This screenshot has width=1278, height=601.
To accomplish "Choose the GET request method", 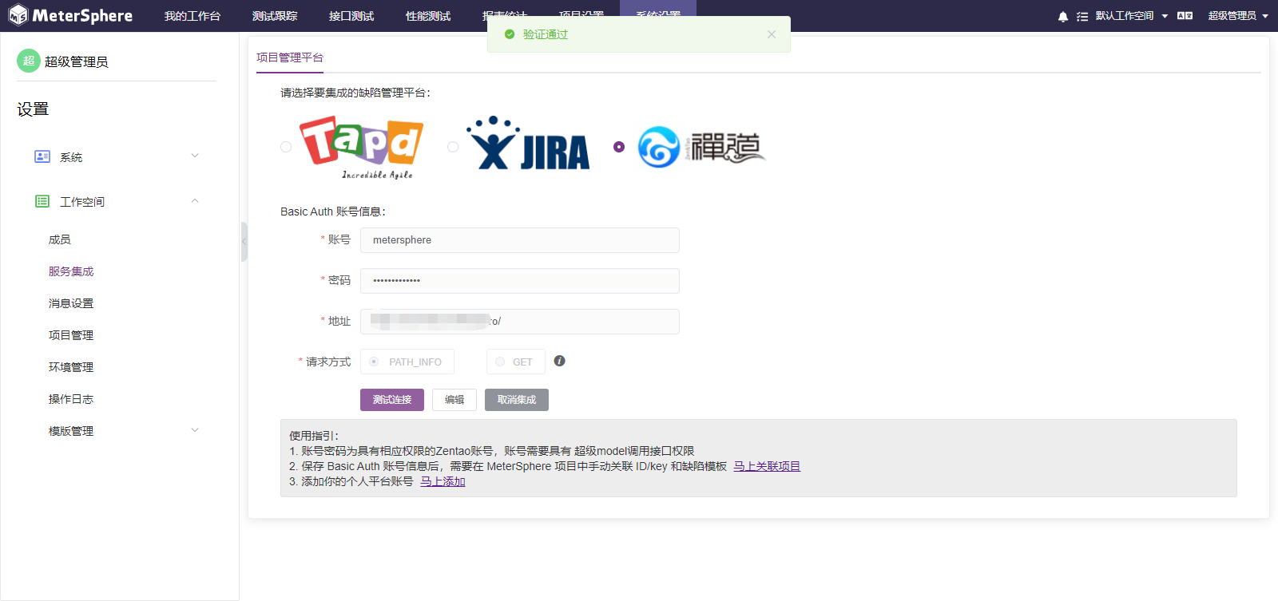I will 516,362.
